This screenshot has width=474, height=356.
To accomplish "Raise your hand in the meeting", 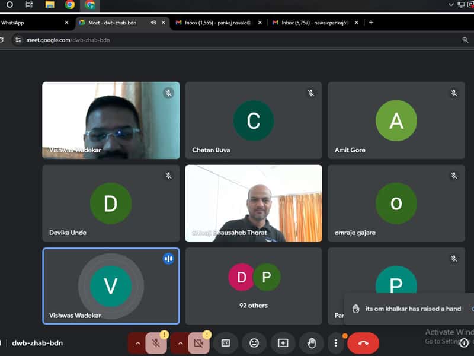I will click(x=312, y=343).
